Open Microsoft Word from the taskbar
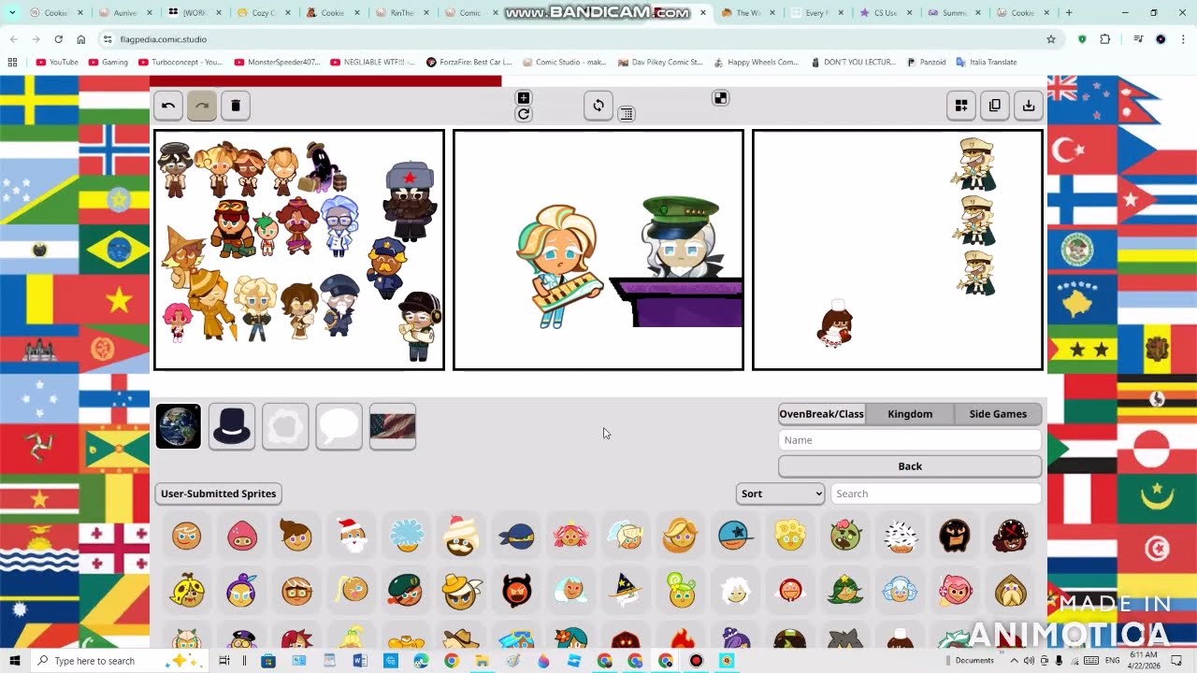 [360, 661]
